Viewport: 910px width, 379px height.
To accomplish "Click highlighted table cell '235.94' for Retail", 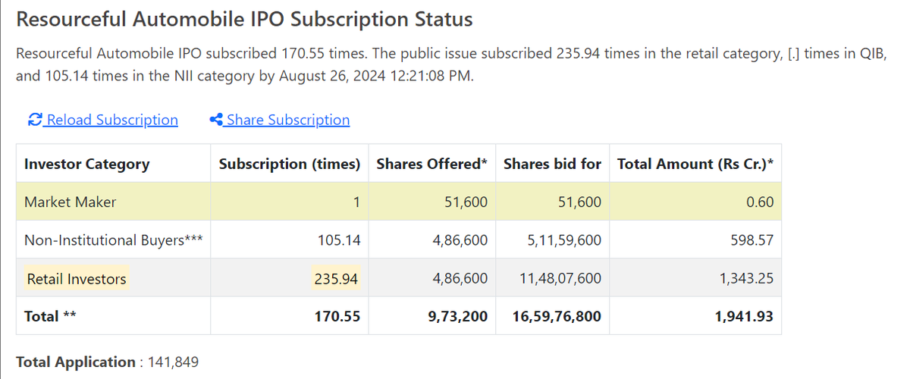I will click(x=337, y=279).
